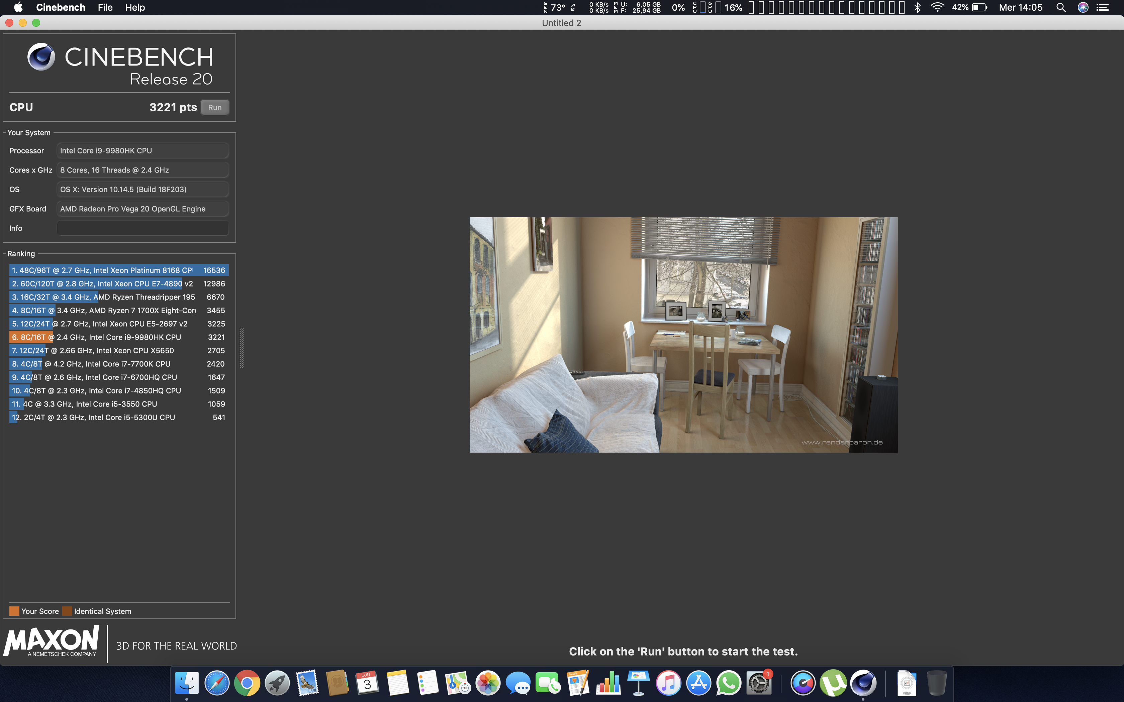
Task: Open the PREF file in Dock
Action: pyautogui.click(x=907, y=683)
